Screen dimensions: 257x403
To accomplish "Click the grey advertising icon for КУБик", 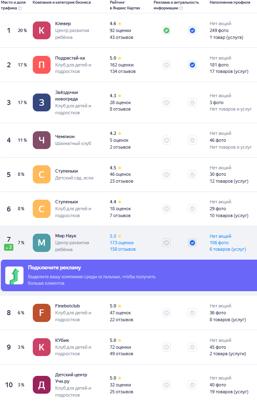I will [x=166, y=347].
